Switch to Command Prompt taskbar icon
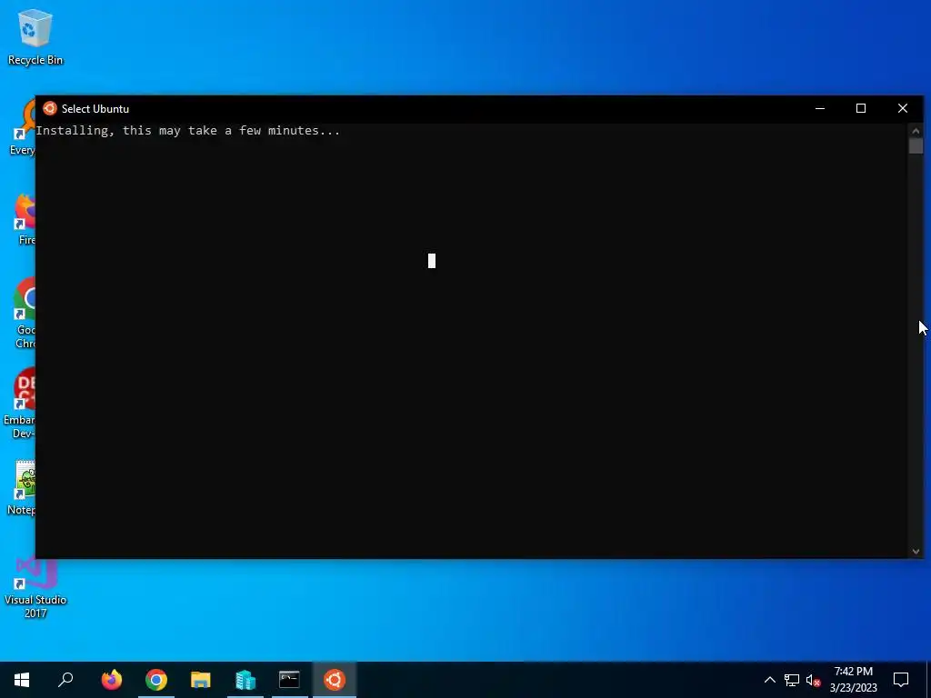Viewport: 931px width, 698px height. click(290, 680)
